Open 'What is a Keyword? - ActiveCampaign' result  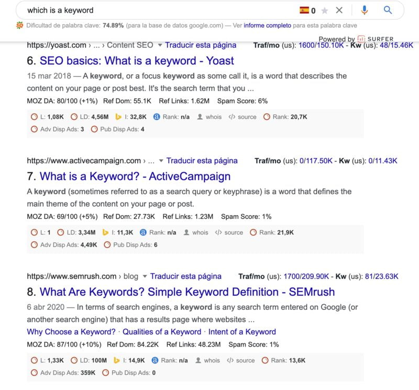coord(135,176)
